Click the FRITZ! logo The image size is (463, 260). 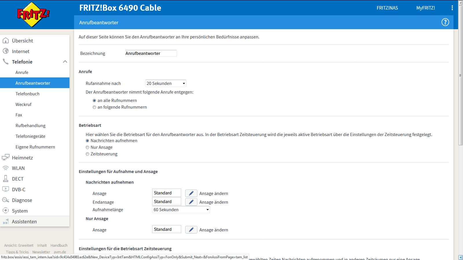(34, 14)
